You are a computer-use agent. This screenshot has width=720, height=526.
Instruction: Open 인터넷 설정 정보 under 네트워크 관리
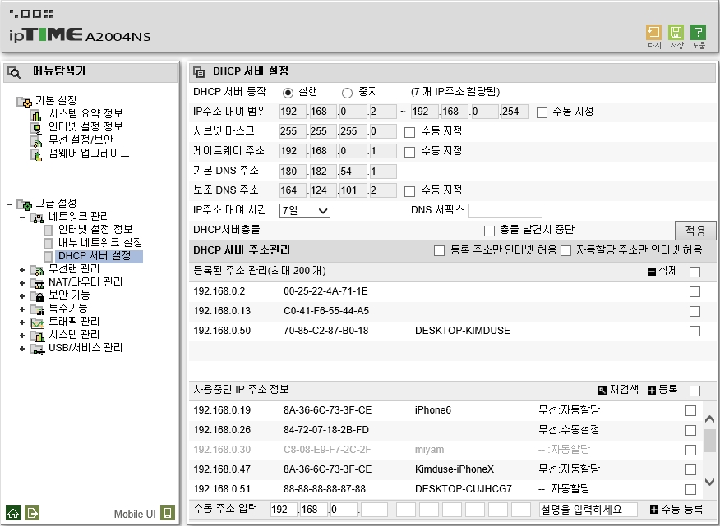click(x=95, y=229)
